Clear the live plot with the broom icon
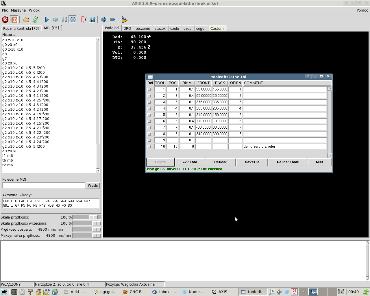Image resolution: width=370 pixels, height=296 pixels. pos(124,20)
